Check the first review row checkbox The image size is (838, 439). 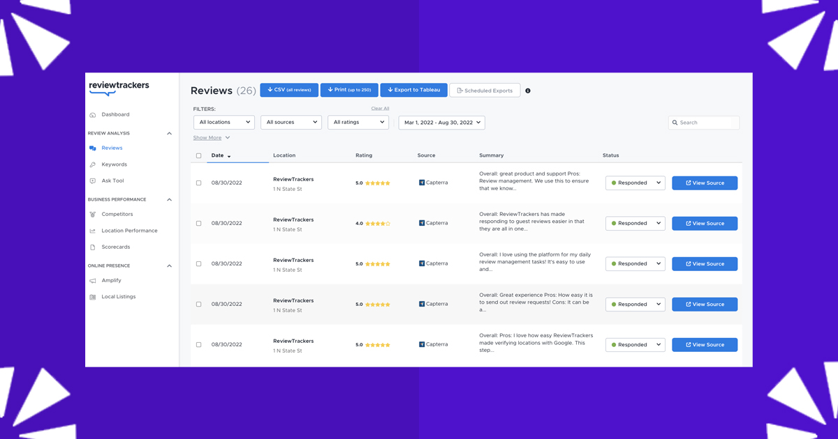[199, 183]
